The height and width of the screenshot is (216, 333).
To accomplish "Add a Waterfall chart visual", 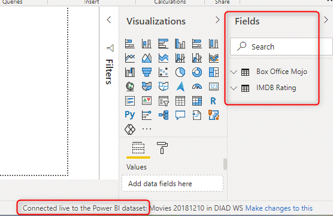I will [130, 72].
